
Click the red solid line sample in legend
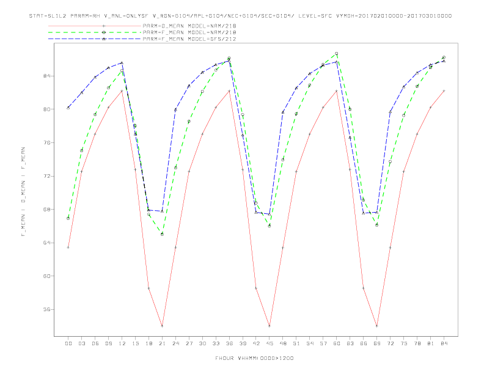click(95, 26)
